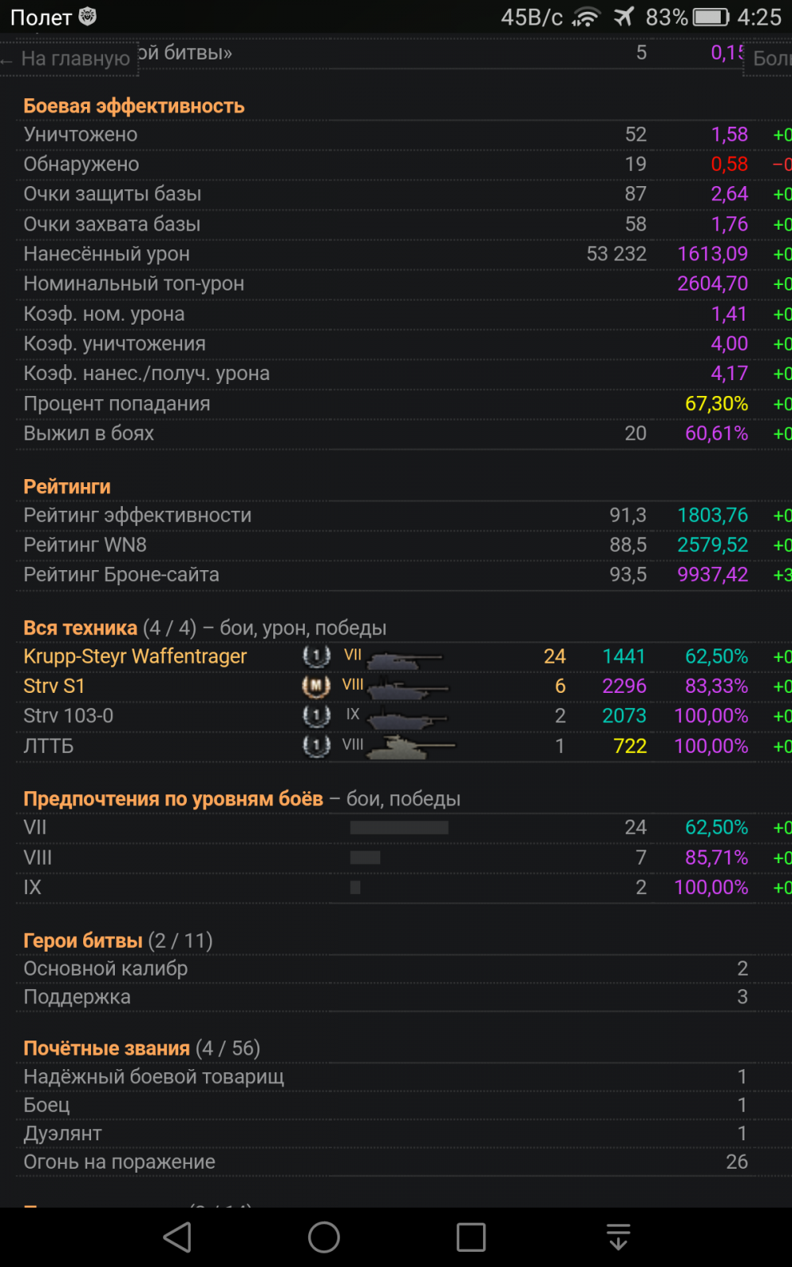Tap the Android back navigation button
This screenshot has width=792, height=1267.
pos(177,1237)
